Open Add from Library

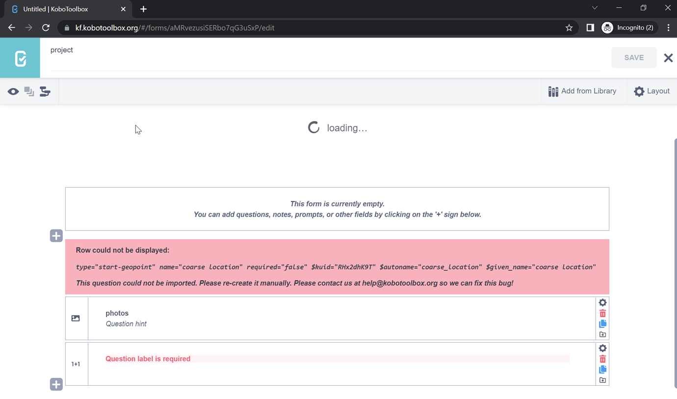click(x=583, y=91)
